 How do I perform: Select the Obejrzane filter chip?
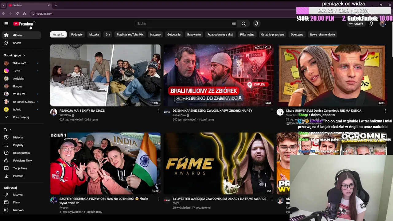297,34
